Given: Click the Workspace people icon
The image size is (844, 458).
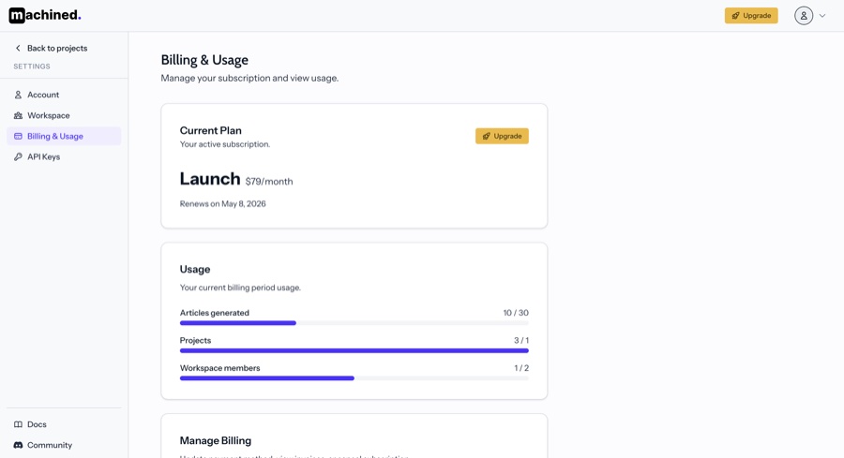Looking at the screenshot, I should 18,115.
